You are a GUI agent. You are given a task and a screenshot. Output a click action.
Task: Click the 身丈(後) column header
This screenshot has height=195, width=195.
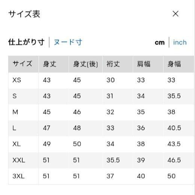85,64
